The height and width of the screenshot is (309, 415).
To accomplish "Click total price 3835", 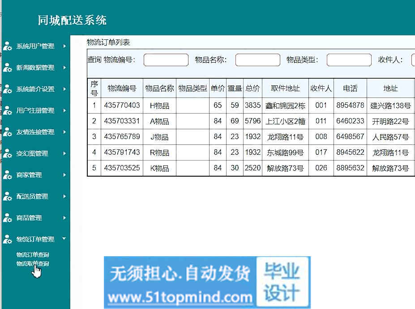I will tap(252, 106).
